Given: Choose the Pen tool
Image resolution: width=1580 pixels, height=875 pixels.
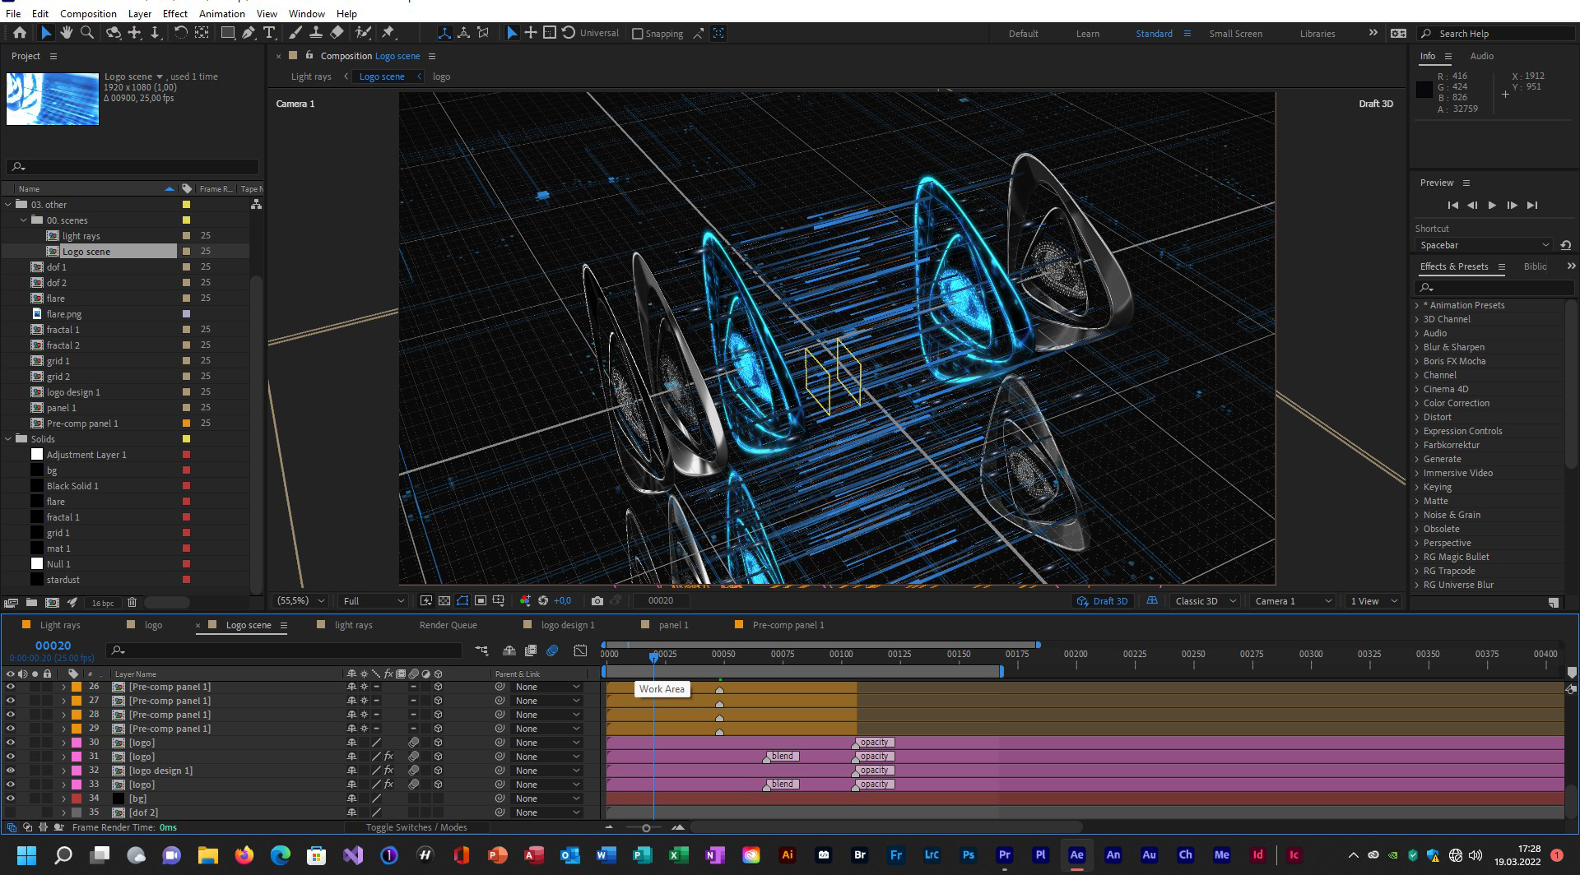Looking at the screenshot, I should (x=248, y=33).
